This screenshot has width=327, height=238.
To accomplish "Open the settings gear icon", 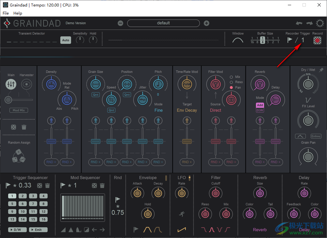I will 320,23.
